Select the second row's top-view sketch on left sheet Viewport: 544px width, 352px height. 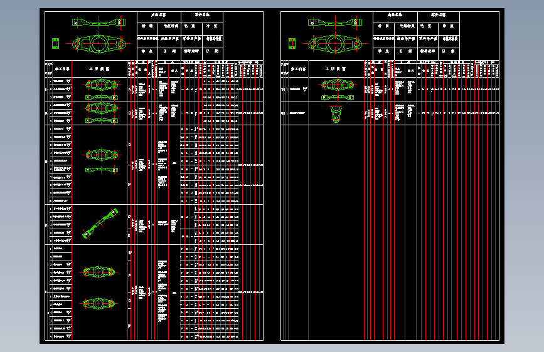pos(101,108)
